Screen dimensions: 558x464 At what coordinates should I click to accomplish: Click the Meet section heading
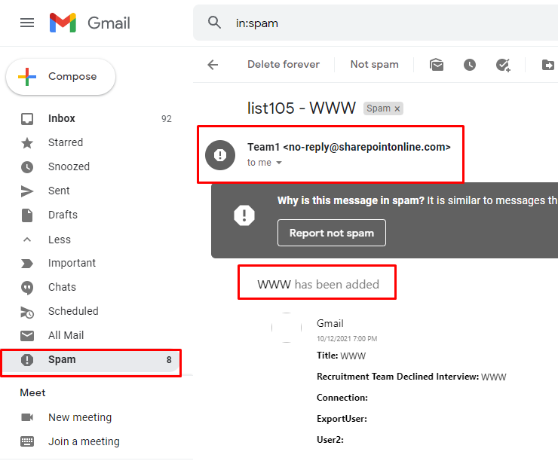point(32,393)
